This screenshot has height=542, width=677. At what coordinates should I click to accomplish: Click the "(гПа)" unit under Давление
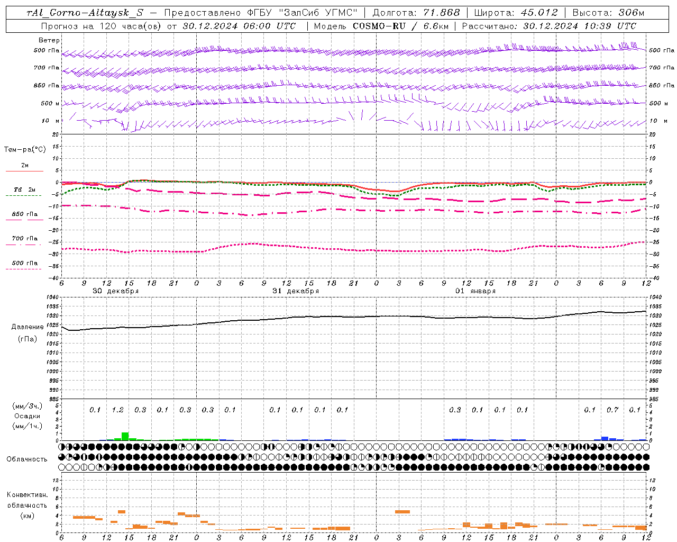click(x=26, y=339)
